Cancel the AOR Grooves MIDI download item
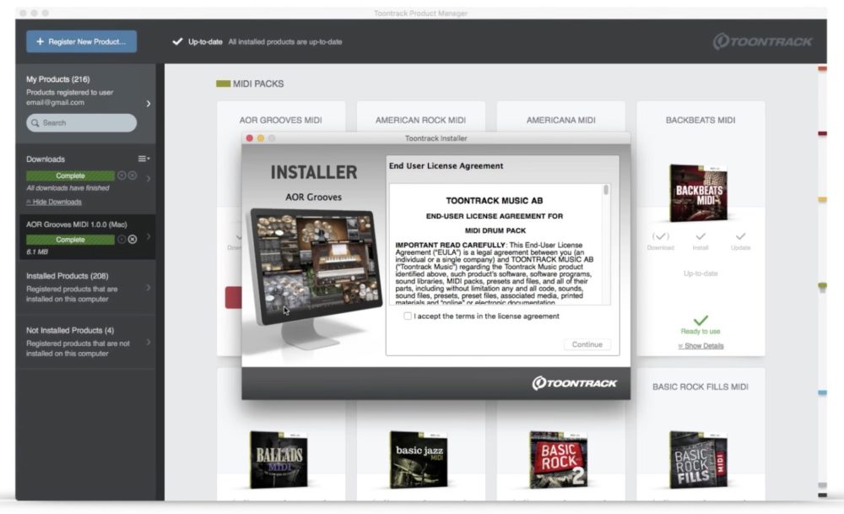Viewport: 844px width, 514px height. (x=133, y=240)
